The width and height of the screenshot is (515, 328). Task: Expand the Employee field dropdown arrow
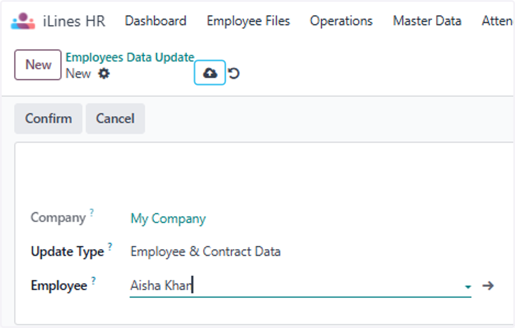[468, 286]
